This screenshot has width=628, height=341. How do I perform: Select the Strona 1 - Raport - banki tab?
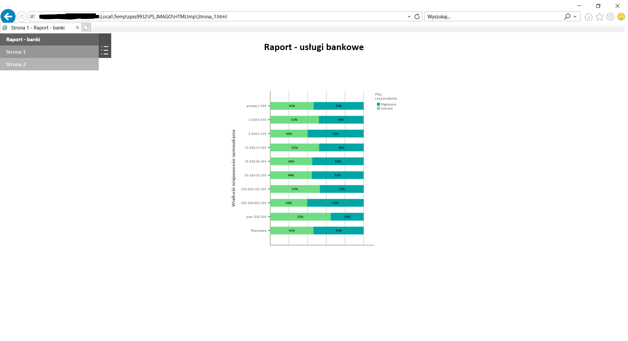click(41, 28)
